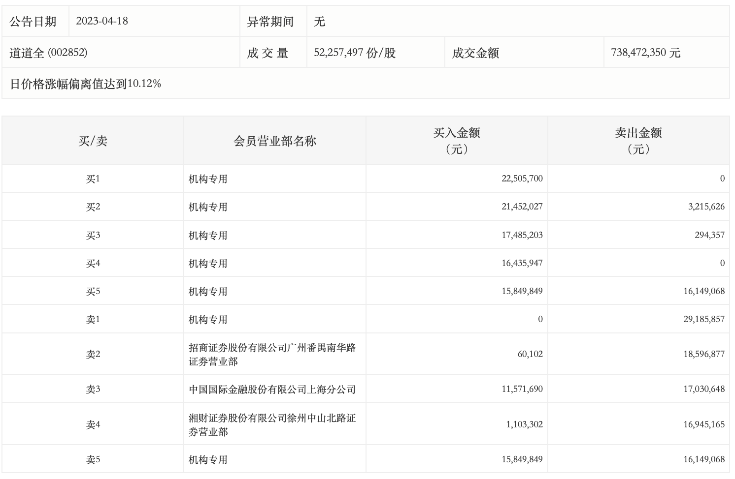The height and width of the screenshot is (479, 735).
Task: Select sell amount 0 in 买1 row
Action: (x=722, y=179)
